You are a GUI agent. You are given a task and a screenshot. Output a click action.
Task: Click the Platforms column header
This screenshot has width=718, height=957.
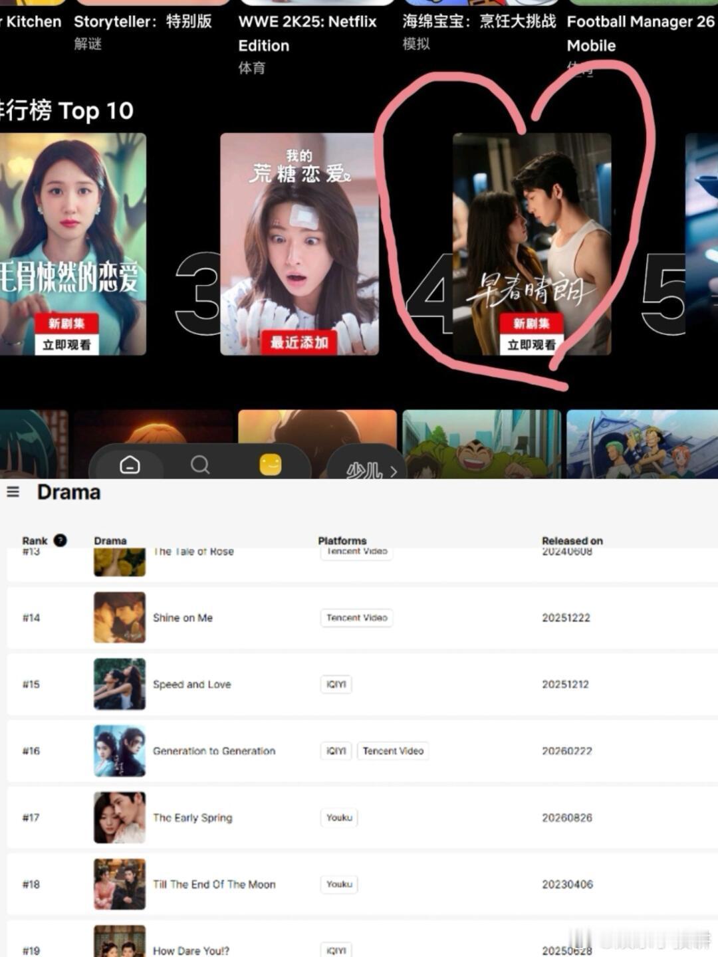click(x=342, y=540)
